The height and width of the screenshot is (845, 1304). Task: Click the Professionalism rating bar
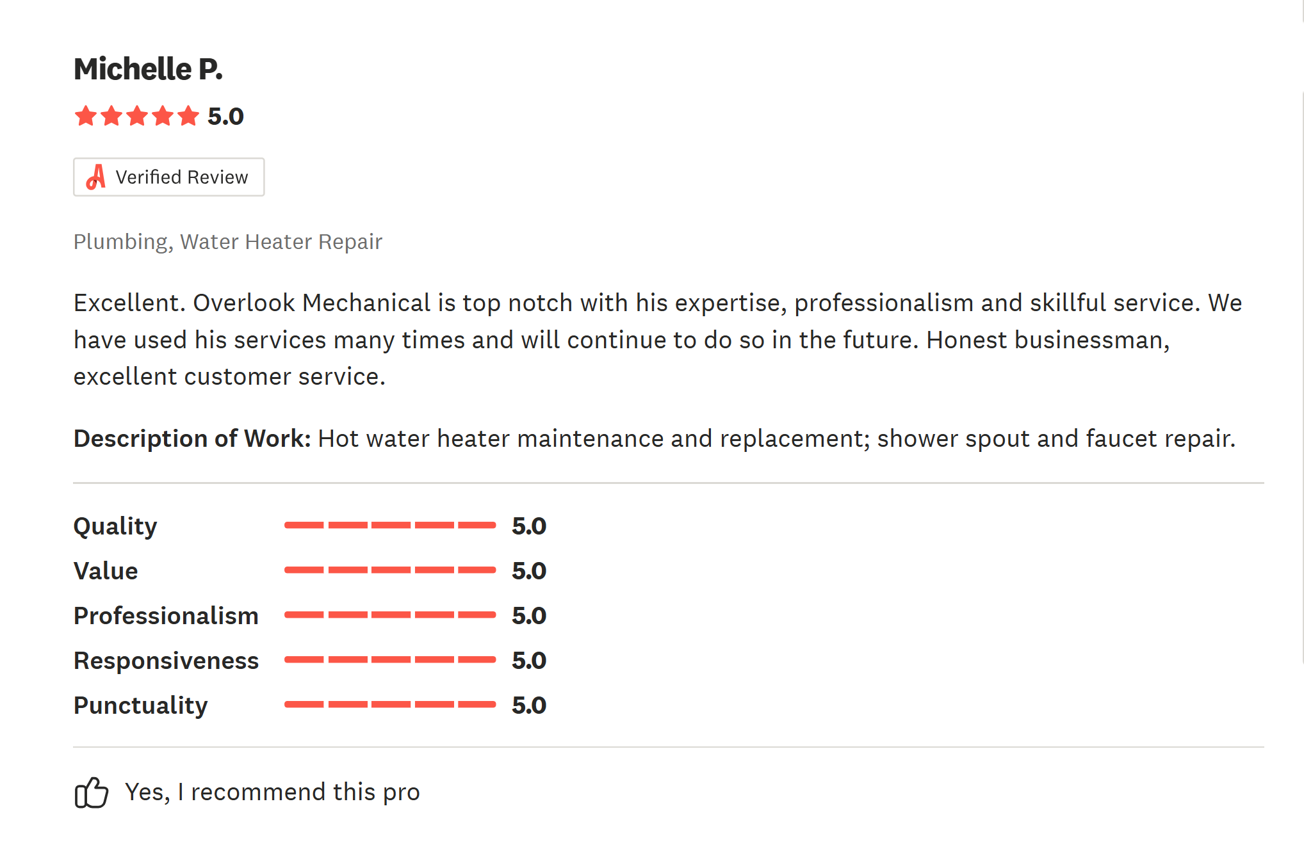click(390, 615)
